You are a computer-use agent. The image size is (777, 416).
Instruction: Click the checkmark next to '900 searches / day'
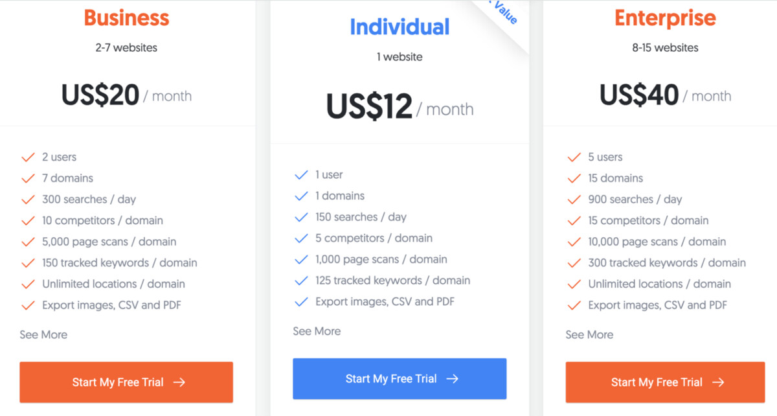(574, 200)
